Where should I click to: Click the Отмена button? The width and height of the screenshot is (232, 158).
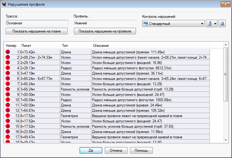click(116, 151)
